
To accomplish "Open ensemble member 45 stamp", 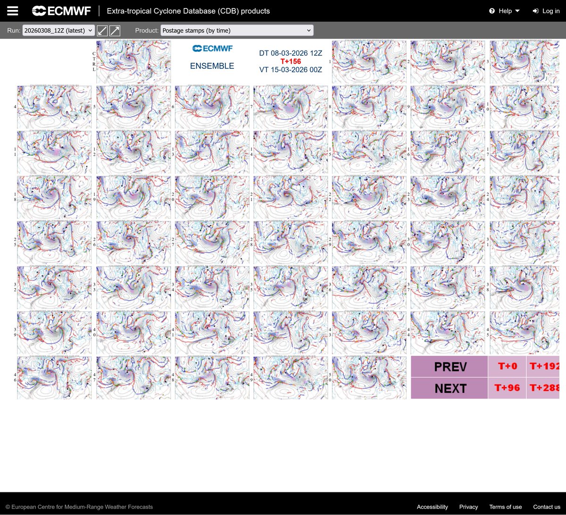I will [524, 333].
